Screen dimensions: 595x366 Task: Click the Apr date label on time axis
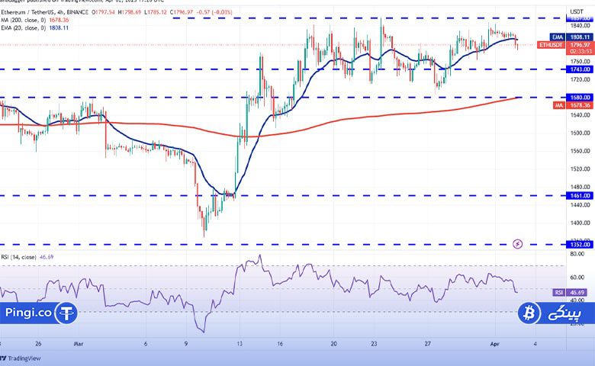click(x=494, y=344)
